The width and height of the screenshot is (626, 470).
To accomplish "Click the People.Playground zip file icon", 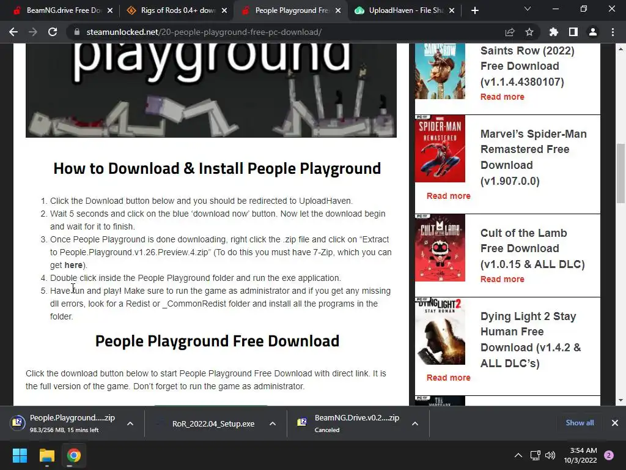I will (x=18, y=422).
